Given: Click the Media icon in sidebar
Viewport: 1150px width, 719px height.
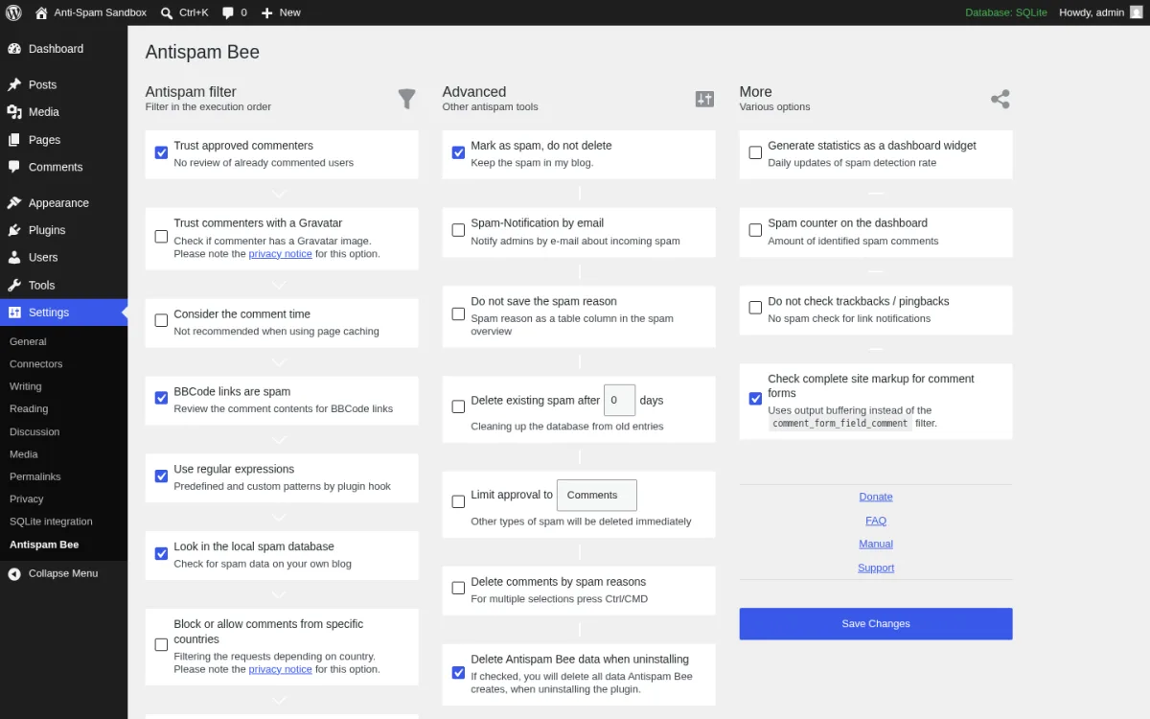Looking at the screenshot, I should click(14, 112).
